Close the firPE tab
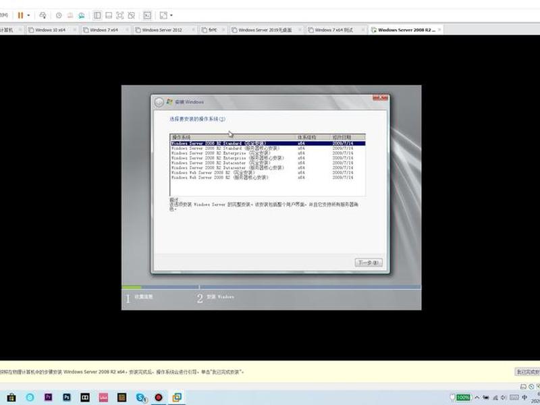Screen dimensions: 540x405 coord(223,30)
